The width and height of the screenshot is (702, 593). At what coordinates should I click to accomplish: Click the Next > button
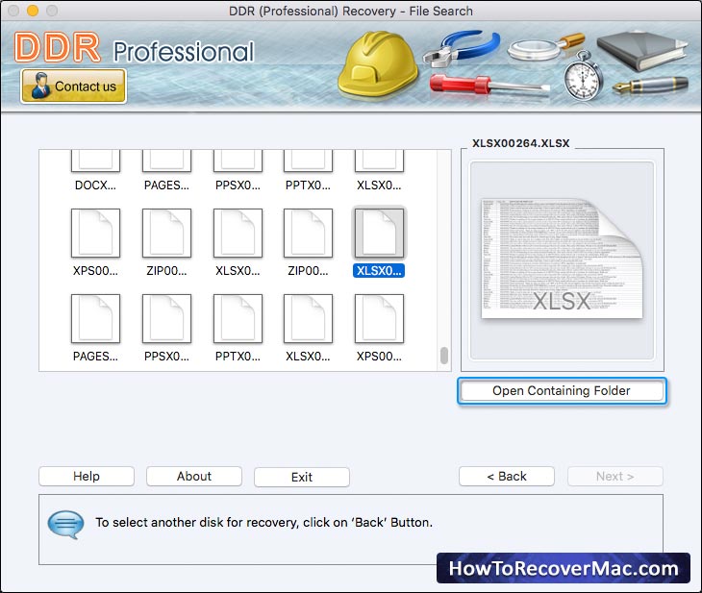615,476
